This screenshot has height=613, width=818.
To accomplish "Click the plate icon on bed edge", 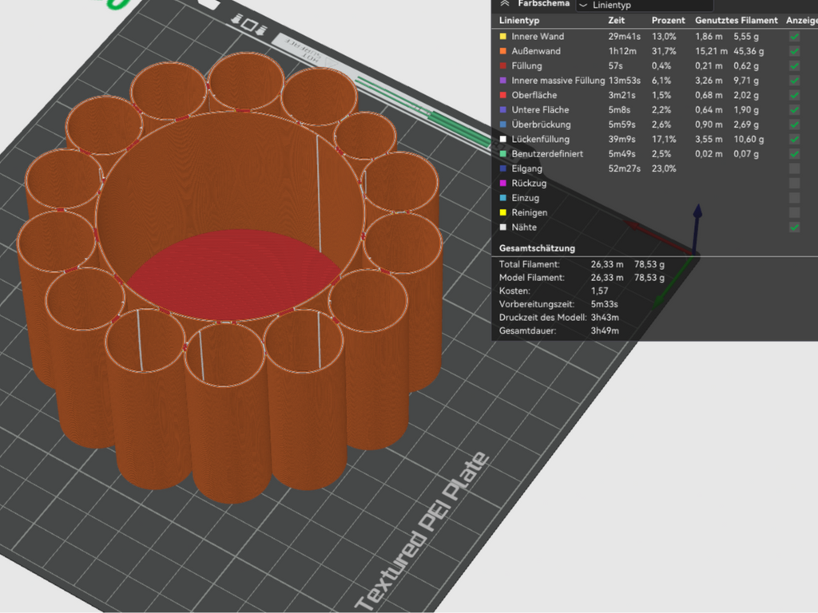I will (249, 25).
